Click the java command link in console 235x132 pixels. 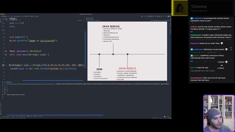click(x=31, y=84)
